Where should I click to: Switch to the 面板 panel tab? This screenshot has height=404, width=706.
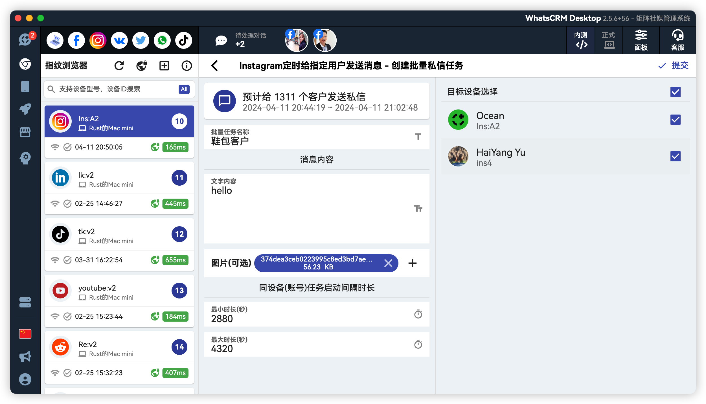[x=641, y=40]
